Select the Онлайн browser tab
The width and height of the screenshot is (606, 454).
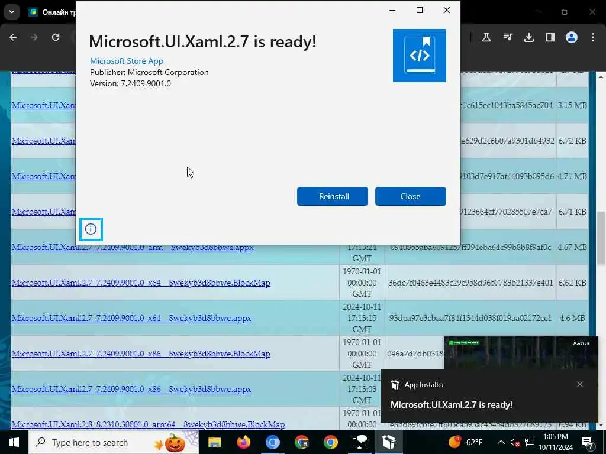point(52,12)
